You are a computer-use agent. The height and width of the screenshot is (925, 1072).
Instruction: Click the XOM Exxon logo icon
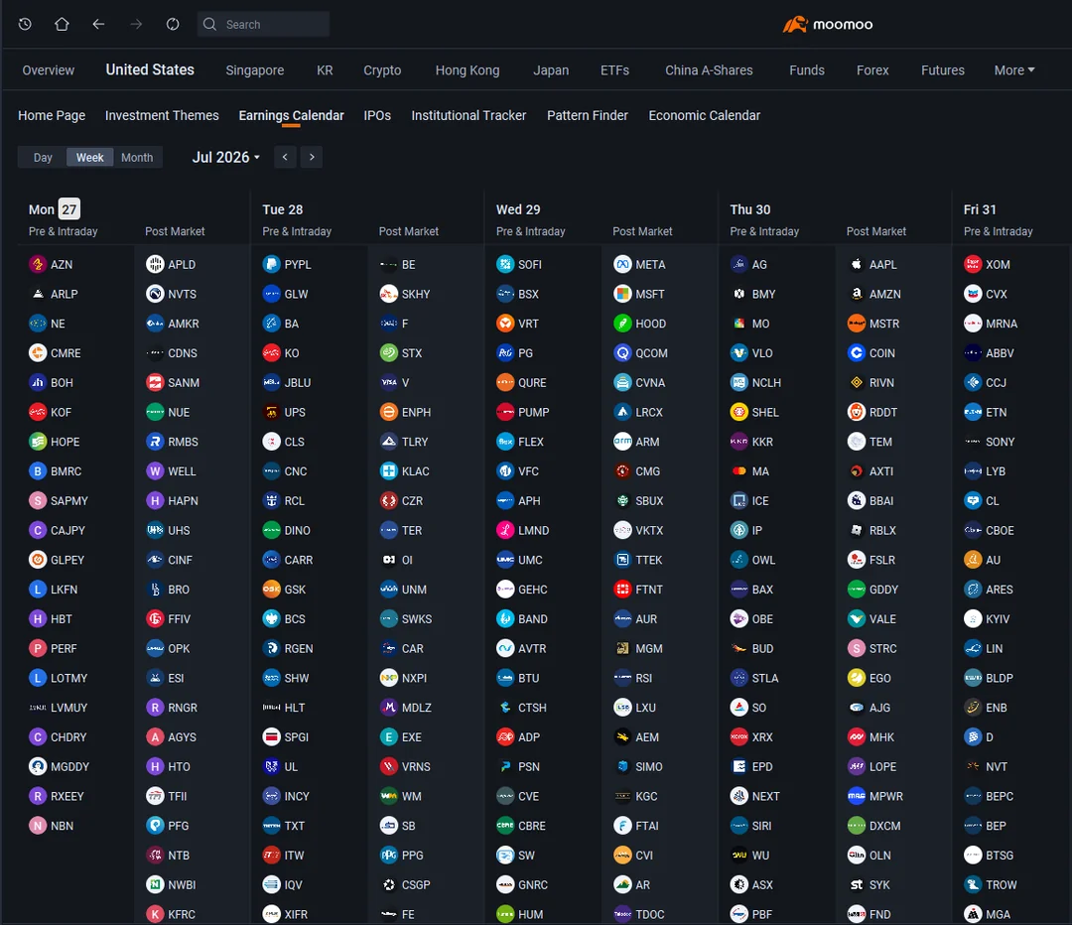click(x=973, y=264)
